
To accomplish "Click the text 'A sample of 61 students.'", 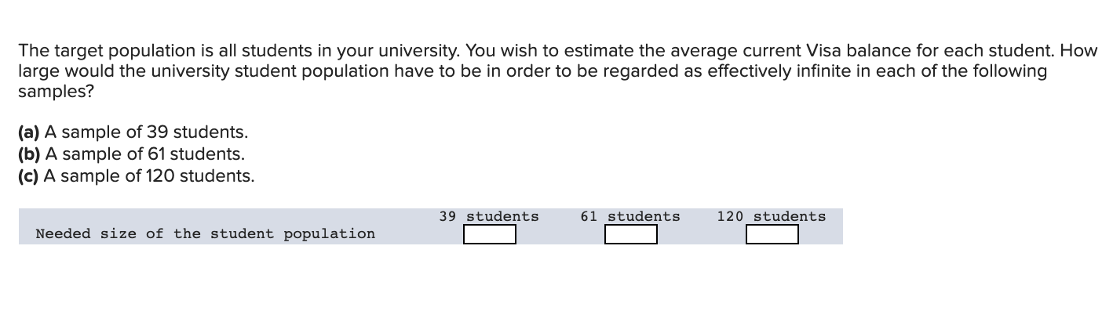I will [145, 154].
